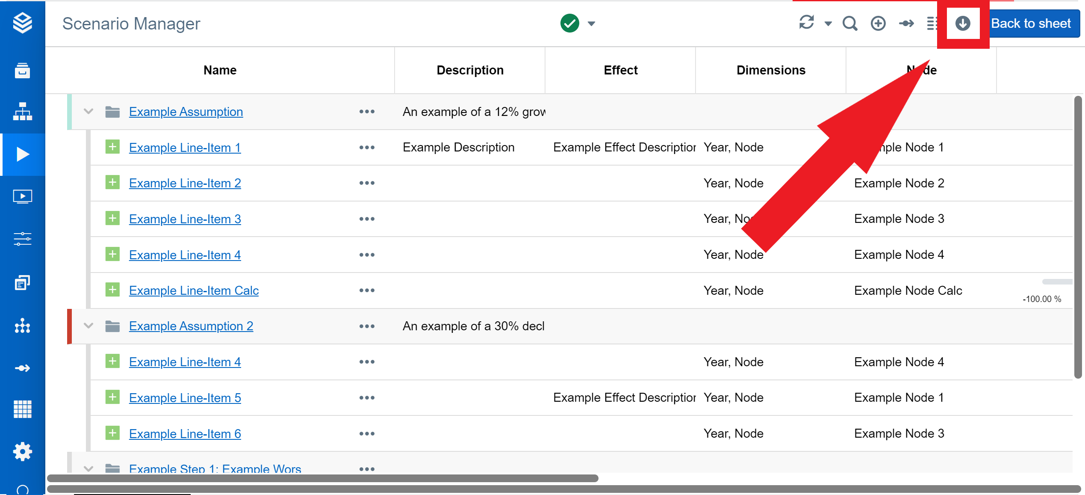Viewport: 1085px width, 495px height.
Task: Toggle the green plus on Example Line-Item 1
Action: pyautogui.click(x=112, y=147)
